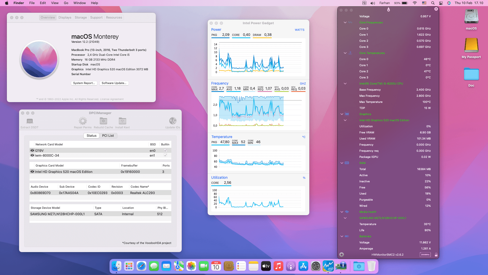Click System Report button
Image resolution: width=488 pixels, height=275 pixels.
point(84,83)
